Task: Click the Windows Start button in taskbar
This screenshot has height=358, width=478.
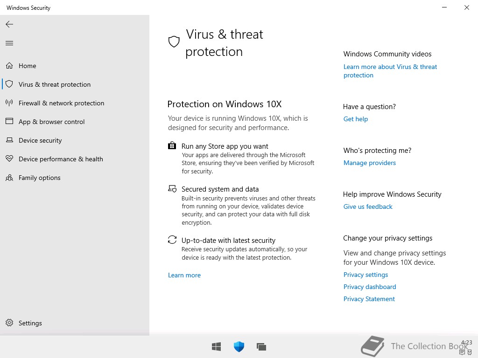Action: point(216,346)
